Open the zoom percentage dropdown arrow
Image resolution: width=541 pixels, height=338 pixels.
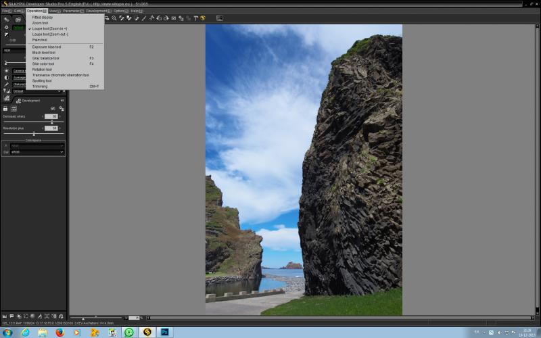coord(126,318)
